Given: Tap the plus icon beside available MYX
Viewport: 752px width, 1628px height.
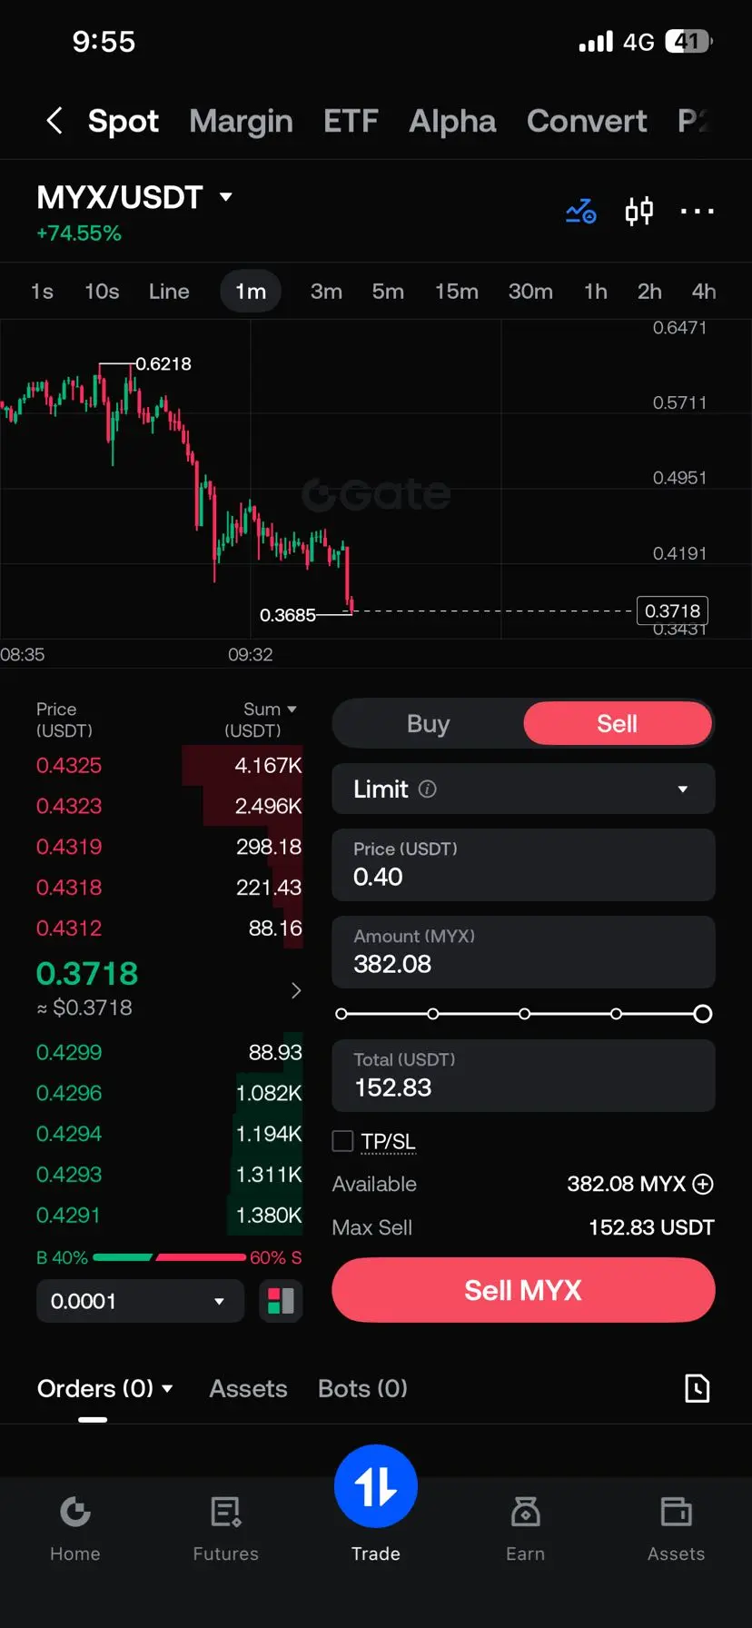Looking at the screenshot, I should tap(703, 1184).
